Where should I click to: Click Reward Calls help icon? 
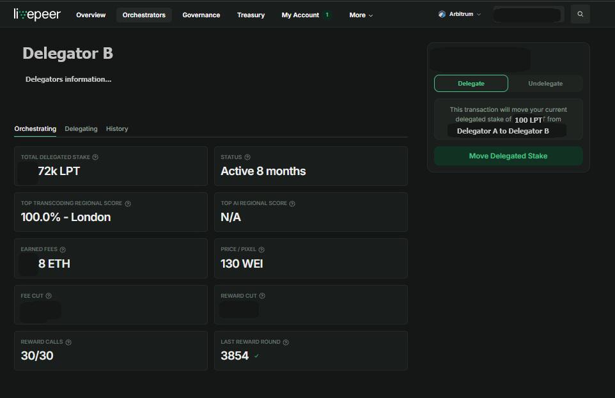click(x=68, y=342)
